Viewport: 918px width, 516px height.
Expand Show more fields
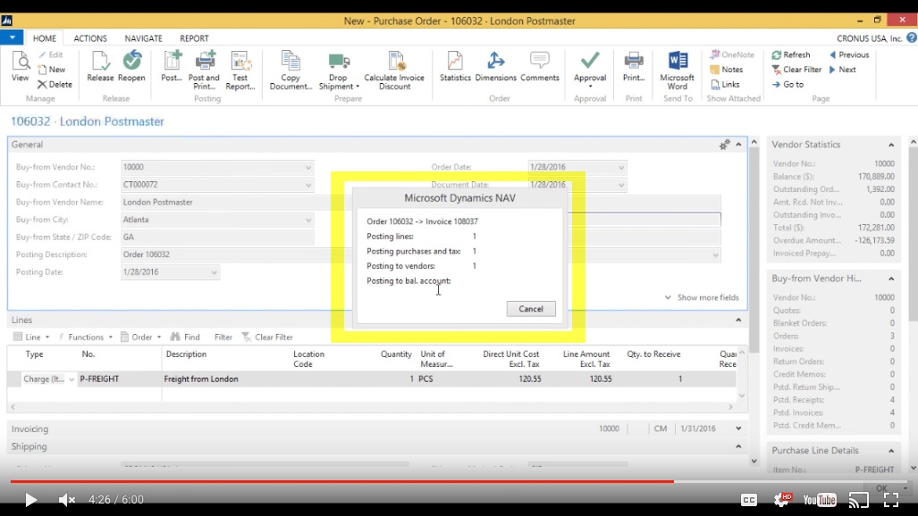pyautogui.click(x=702, y=297)
